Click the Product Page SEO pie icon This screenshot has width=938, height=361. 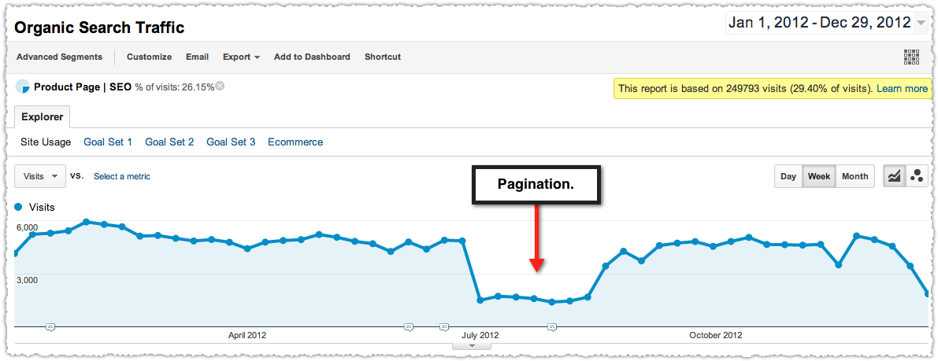(x=22, y=87)
